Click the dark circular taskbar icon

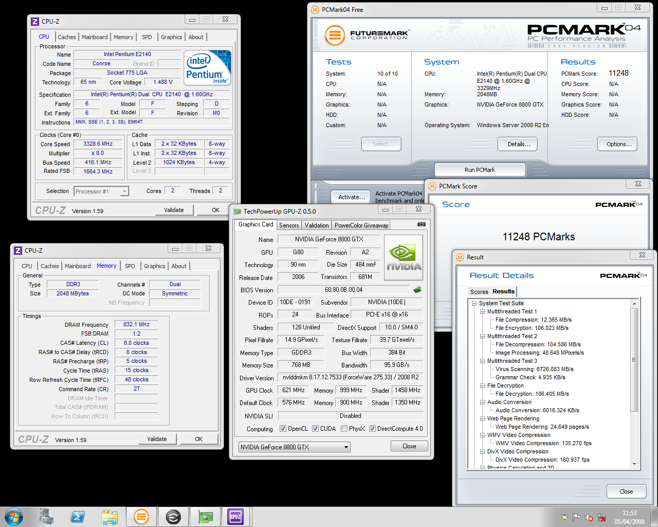173,517
